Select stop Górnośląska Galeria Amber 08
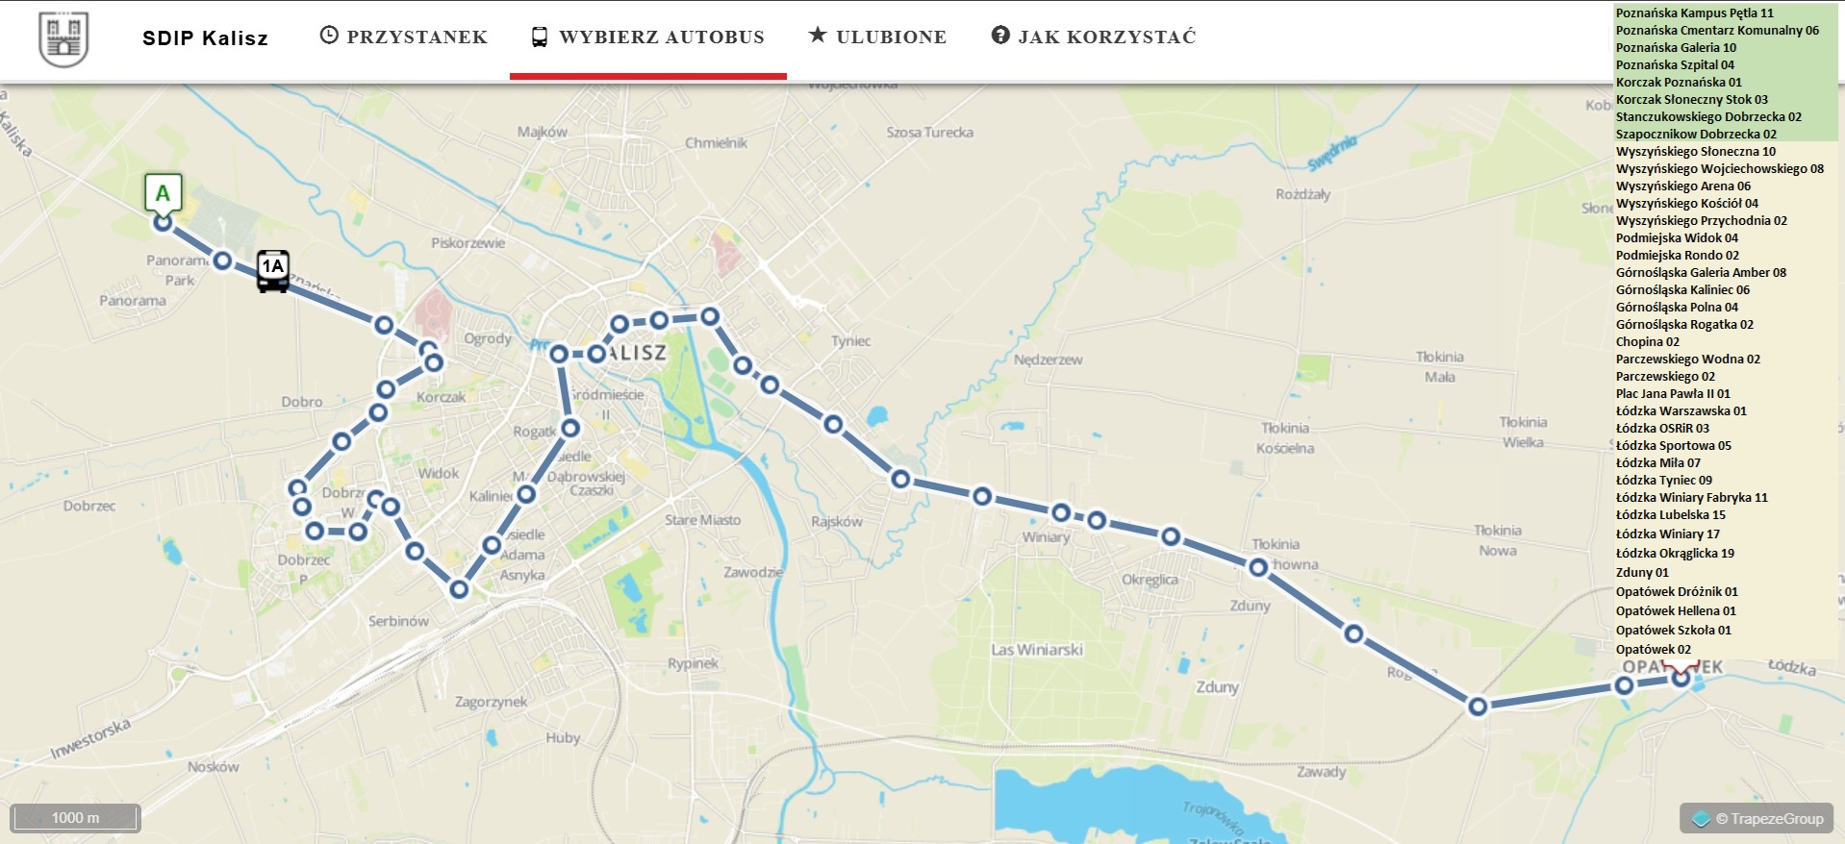Viewport: 1845px width, 844px height. (1701, 273)
